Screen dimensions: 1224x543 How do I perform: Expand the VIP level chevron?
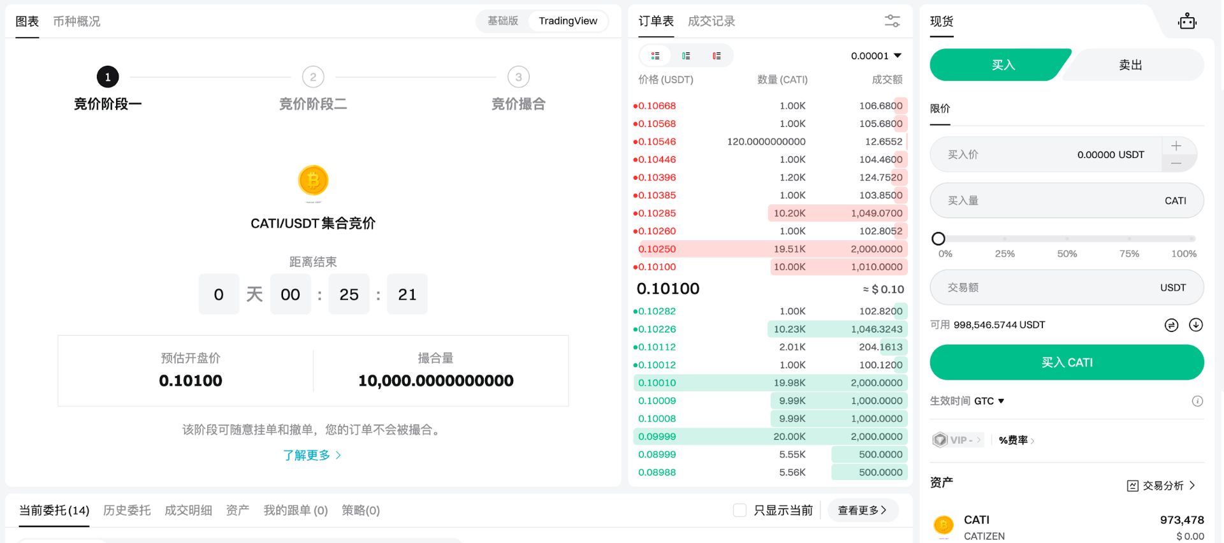point(979,440)
